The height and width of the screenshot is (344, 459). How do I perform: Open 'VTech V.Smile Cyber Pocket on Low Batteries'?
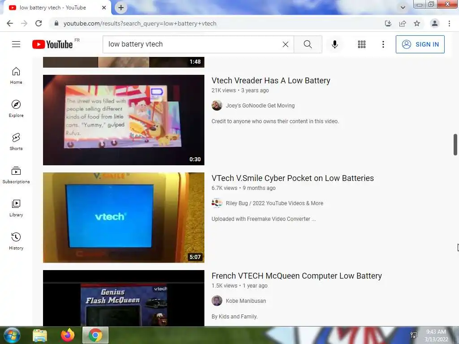click(x=293, y=178)
